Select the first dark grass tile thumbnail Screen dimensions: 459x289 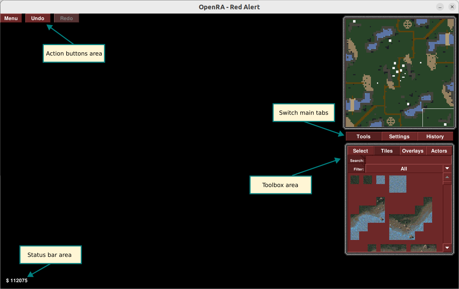click(x=355, y=180)
